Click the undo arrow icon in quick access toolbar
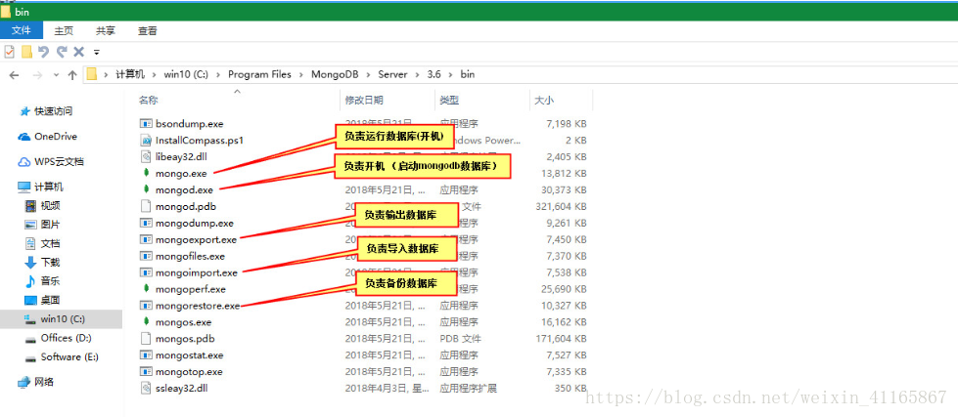This screenshot has height=417, width=958. coord(43,52)
